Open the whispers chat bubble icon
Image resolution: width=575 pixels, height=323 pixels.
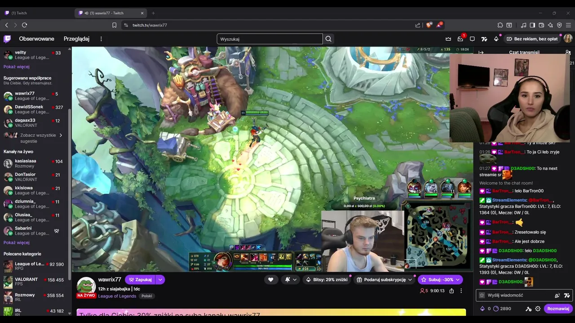coord(472,39)
